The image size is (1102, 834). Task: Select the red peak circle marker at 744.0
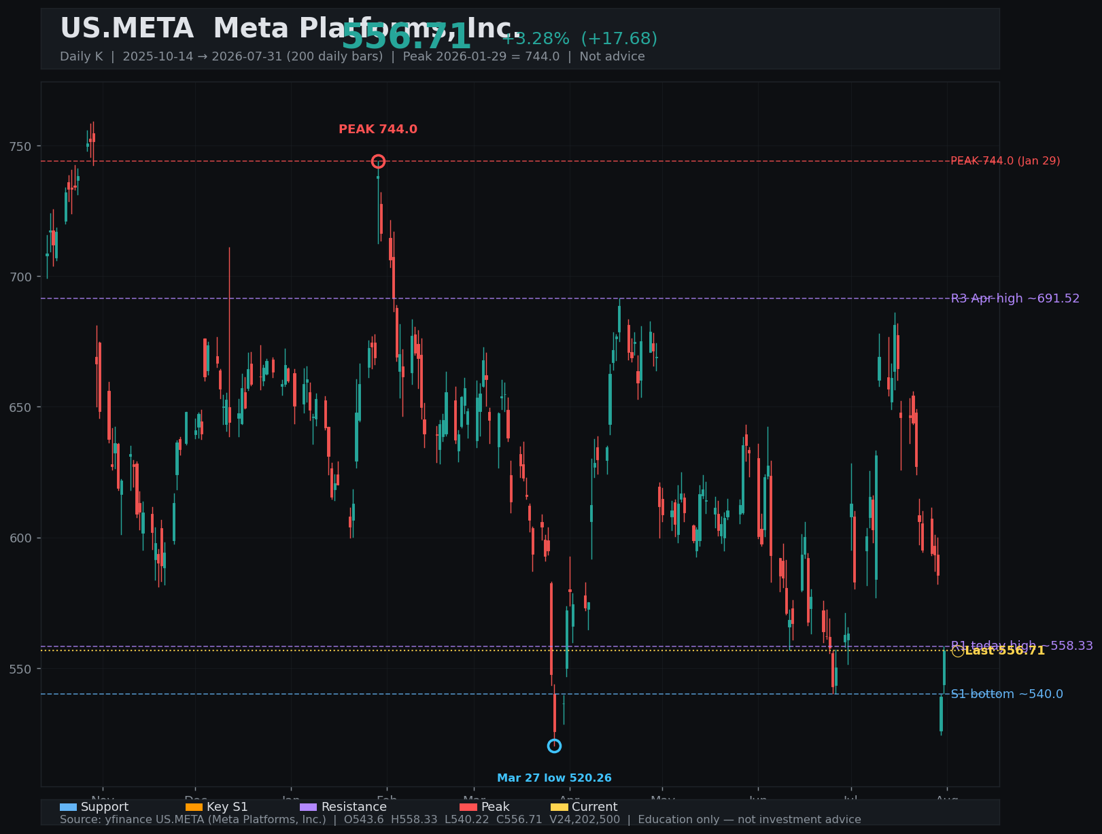coord(379,161)
